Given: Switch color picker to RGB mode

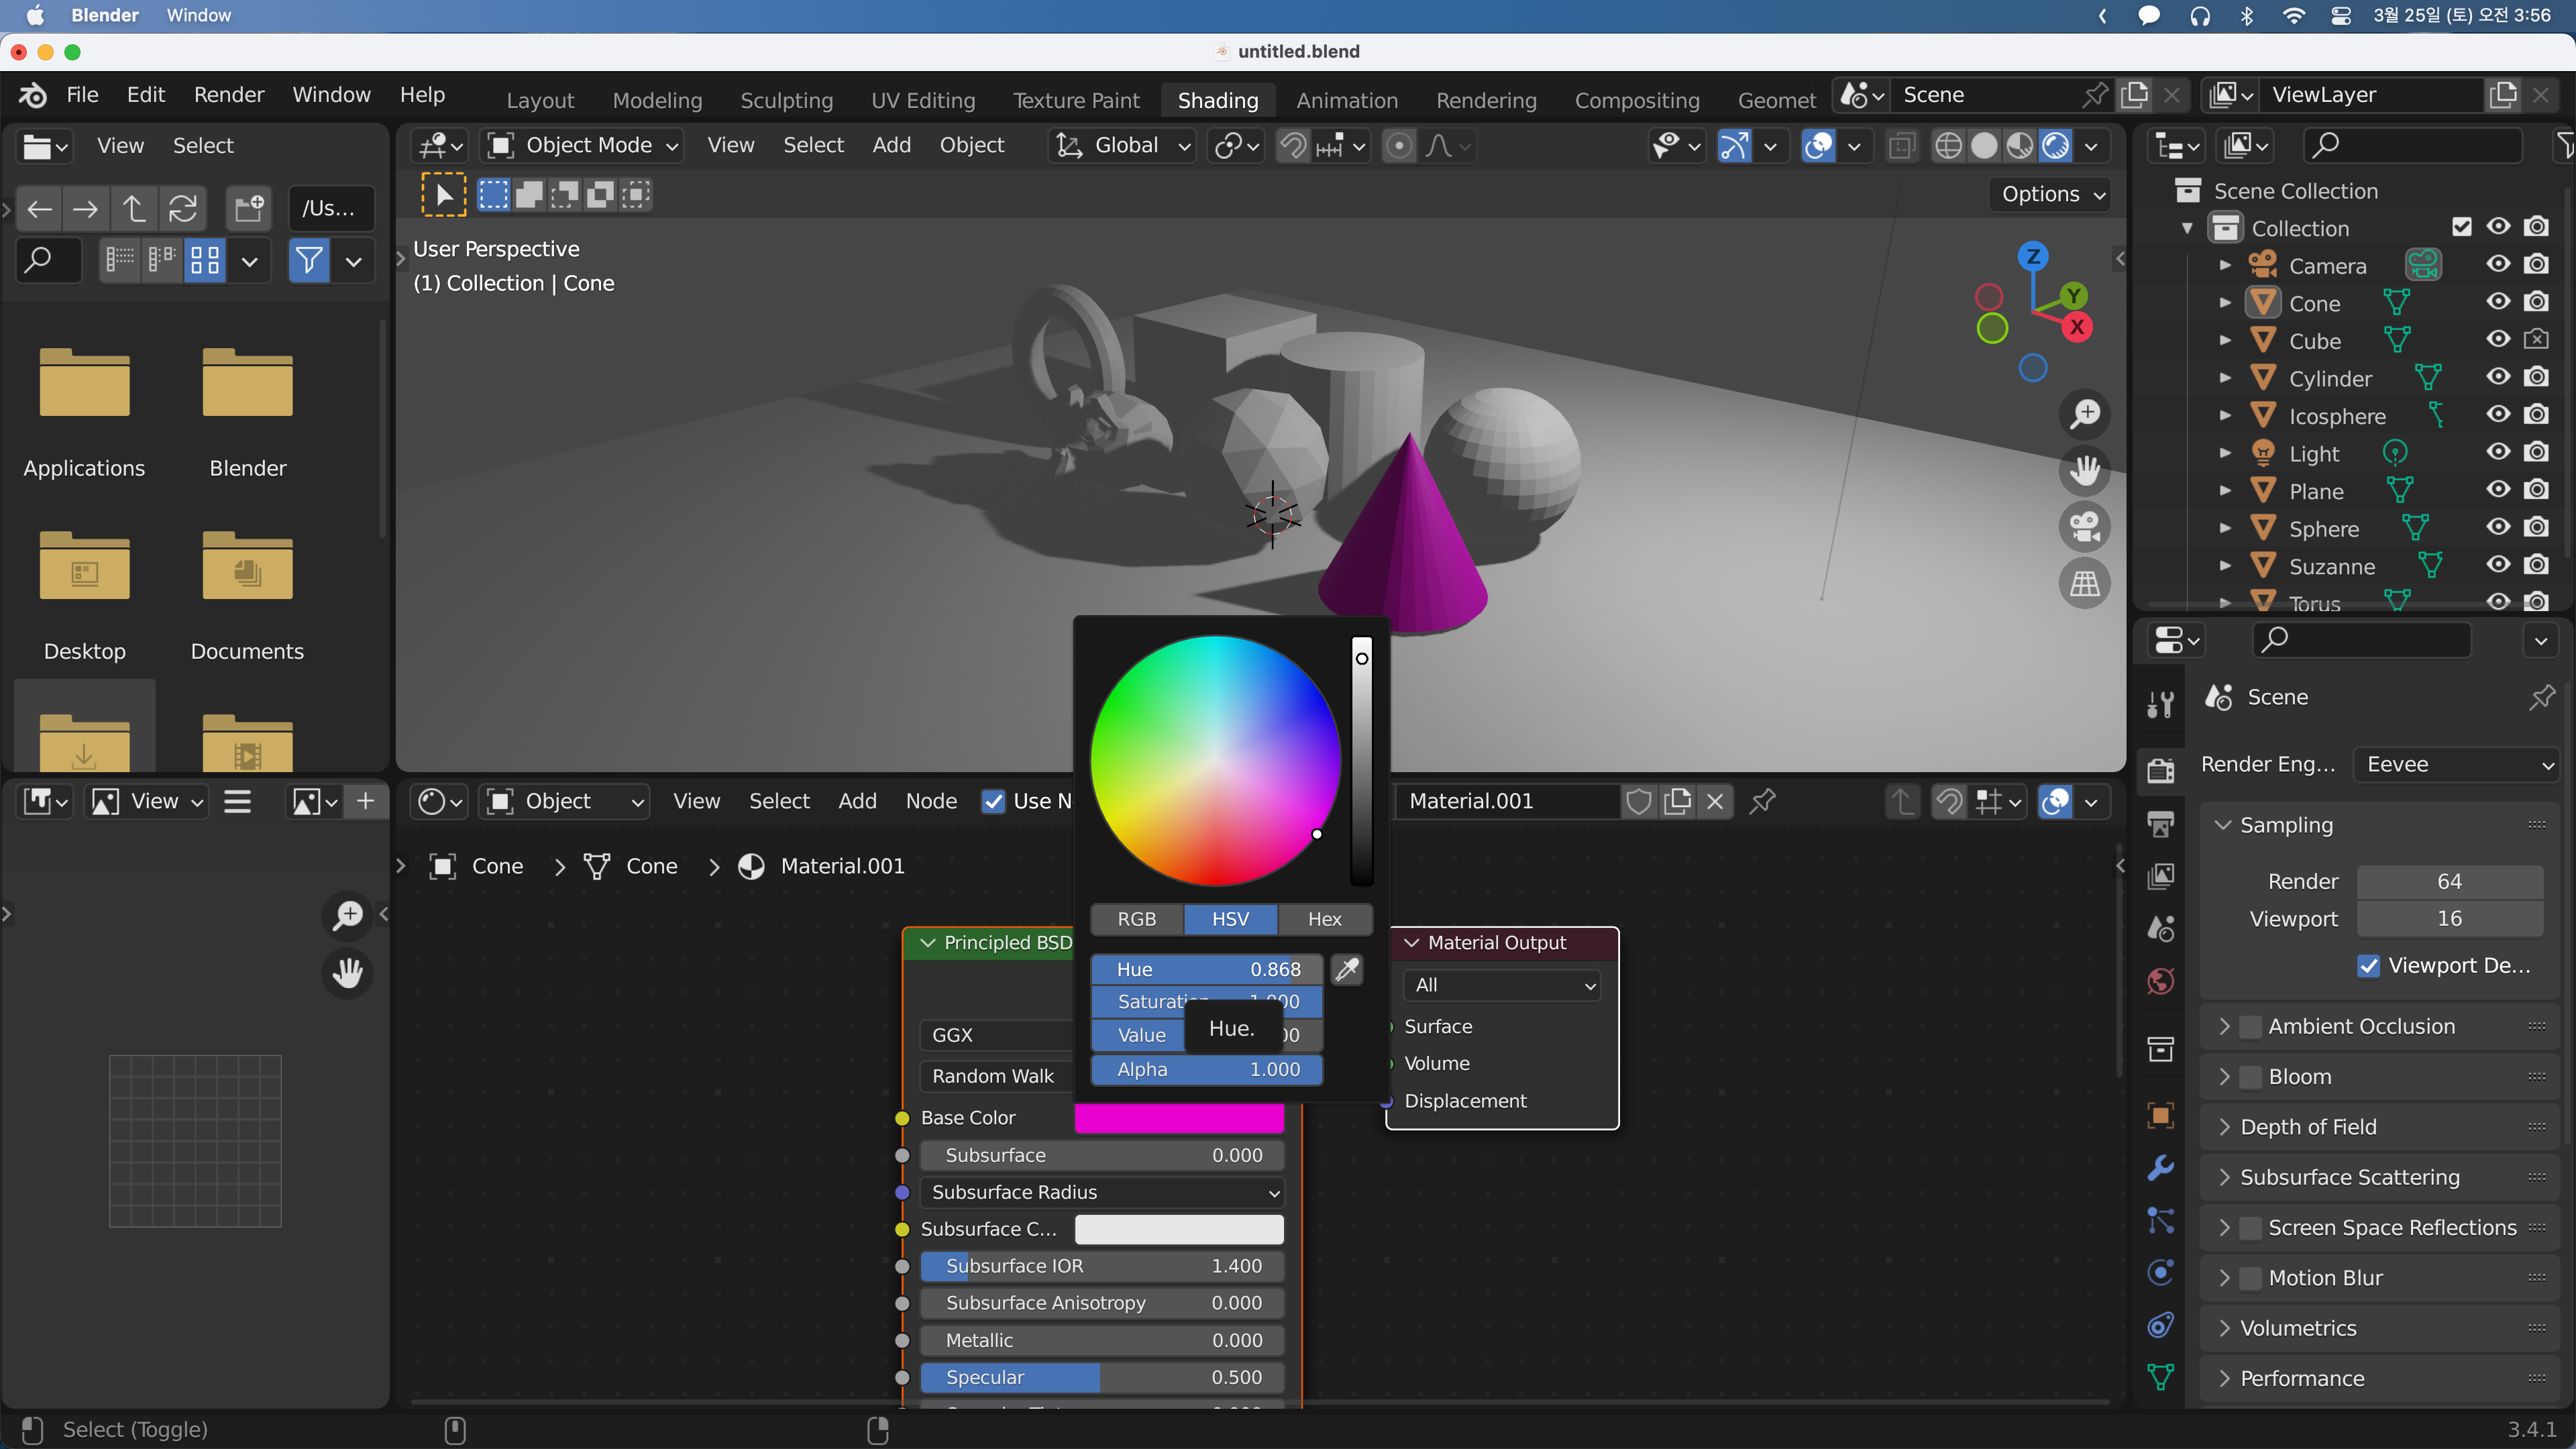Looking at the screenshot, I should point(1136,919).
